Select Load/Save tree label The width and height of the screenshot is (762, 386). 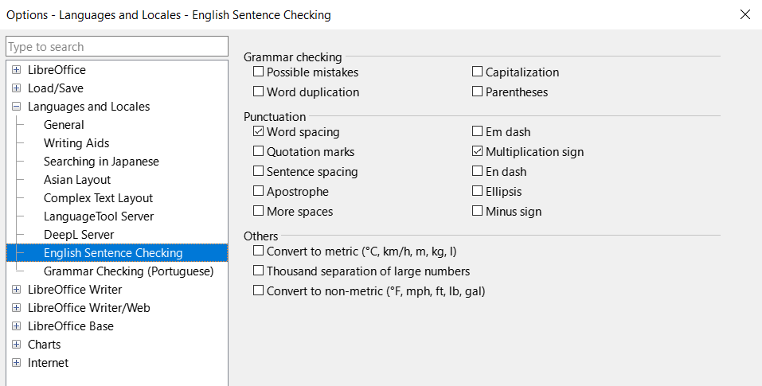coord(56,88)
